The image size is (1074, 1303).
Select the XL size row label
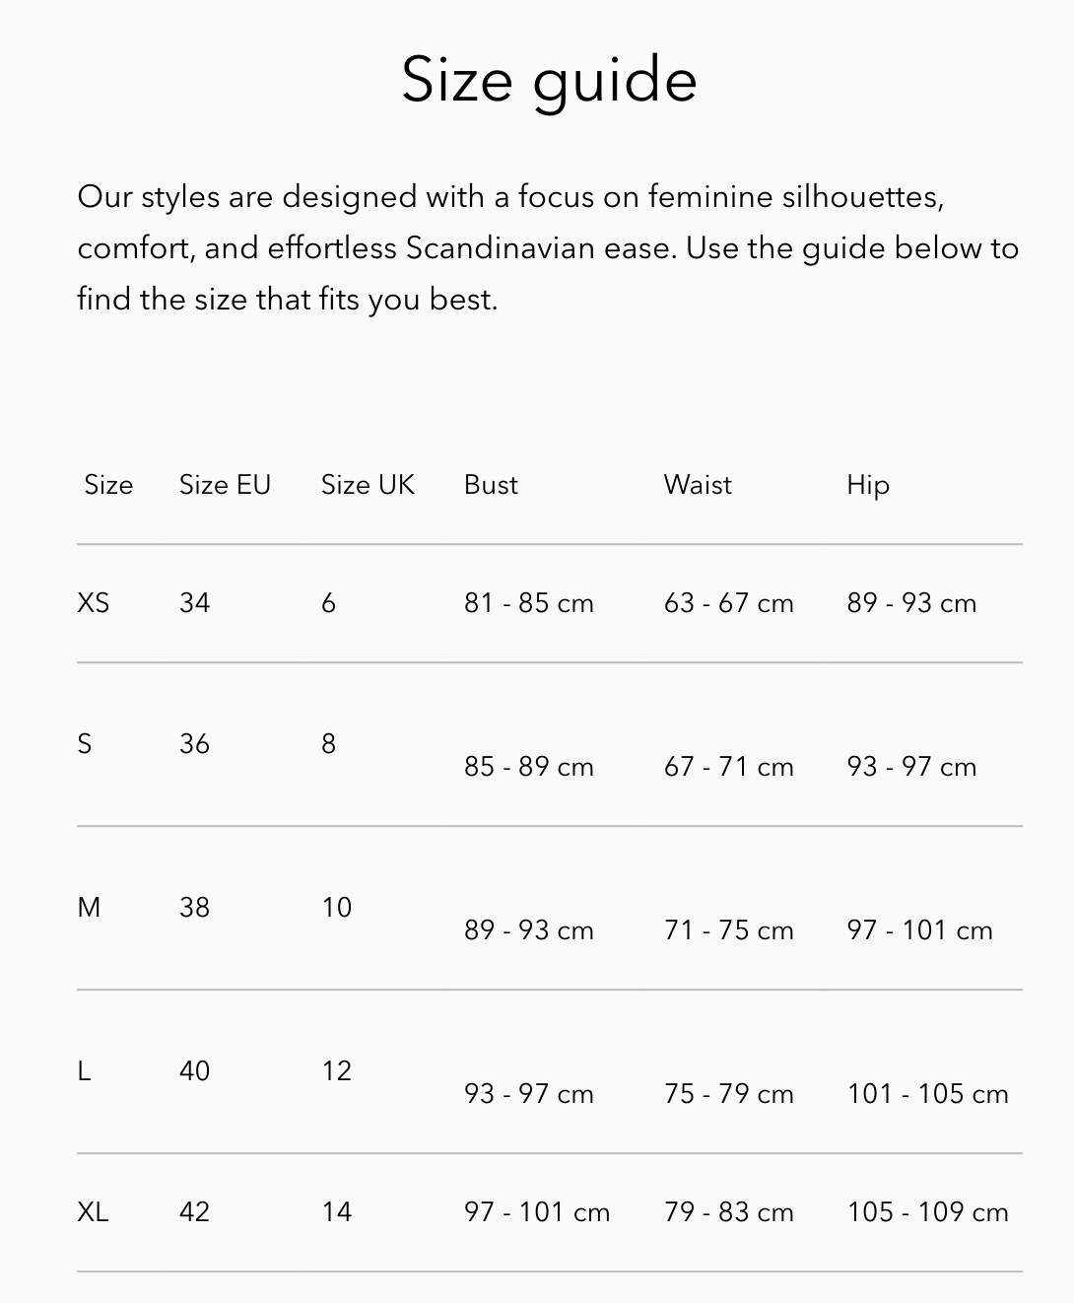(93, 1211)
